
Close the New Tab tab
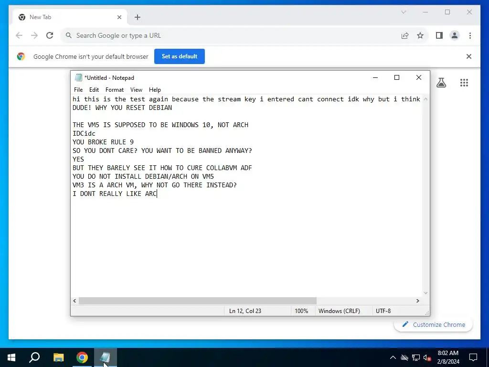[119, 17]
